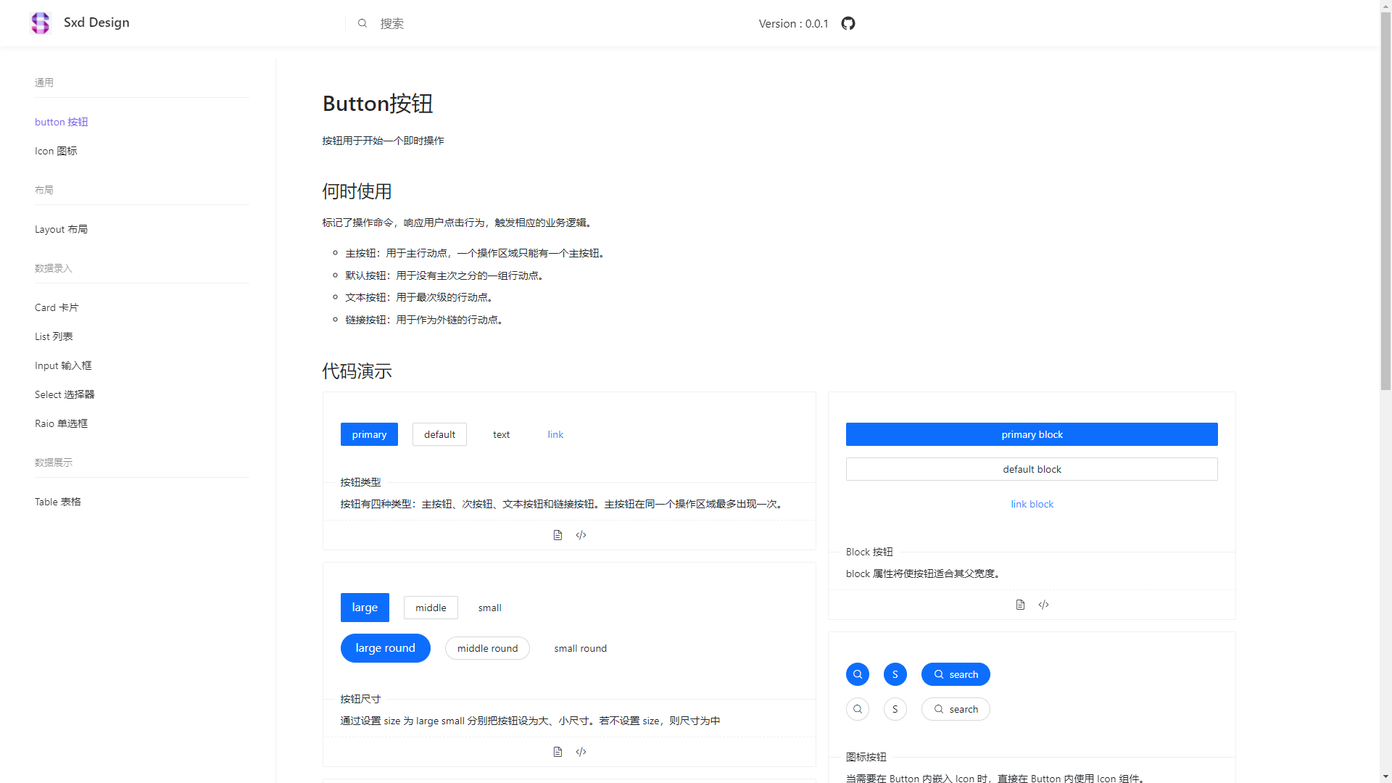The width and height of the screenshot is (1392, 783).
Task: Open Icon 图标 in sidebar menu
Action: (56, 151)
